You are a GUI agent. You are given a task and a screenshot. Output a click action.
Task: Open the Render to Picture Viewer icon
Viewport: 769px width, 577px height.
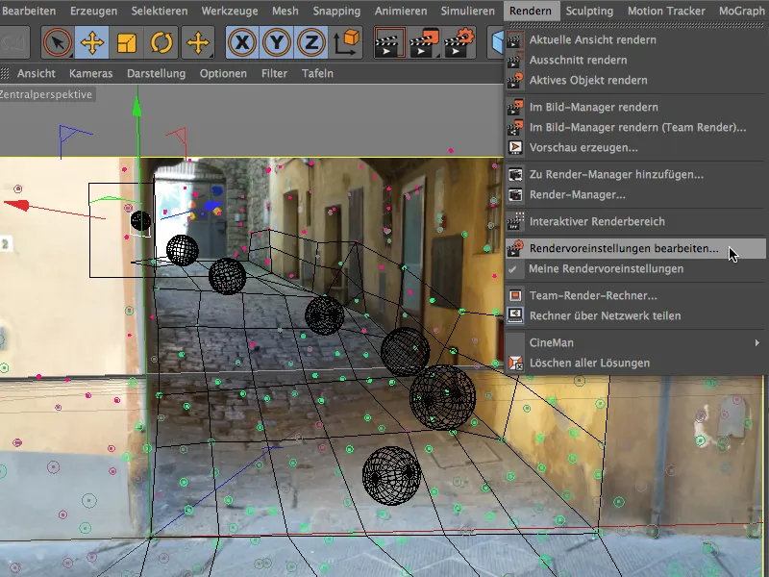coord(425,43)
